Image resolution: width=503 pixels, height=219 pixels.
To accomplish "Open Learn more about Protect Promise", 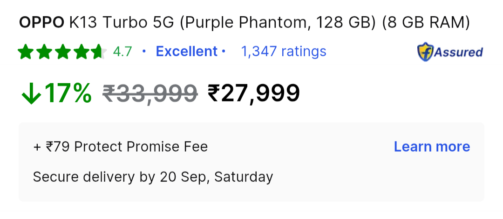I will [x=432, y=146].
